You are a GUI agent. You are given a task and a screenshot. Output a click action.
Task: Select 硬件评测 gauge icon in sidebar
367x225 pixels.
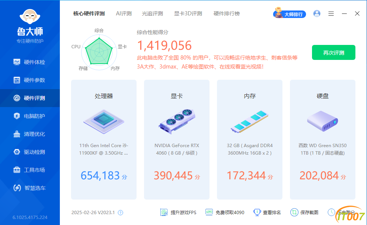pyautogui.click(x=17, y=98)
